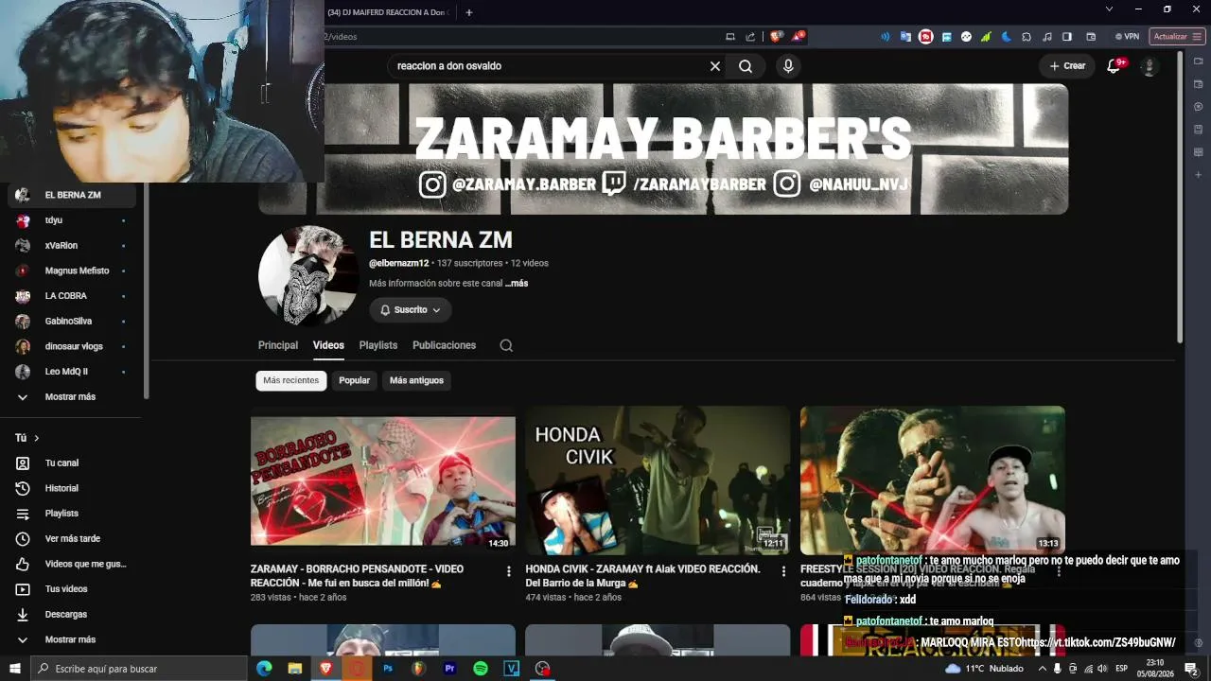
Task: Open the Brave Rewards triangle icon
Action: tap(799, 37)
